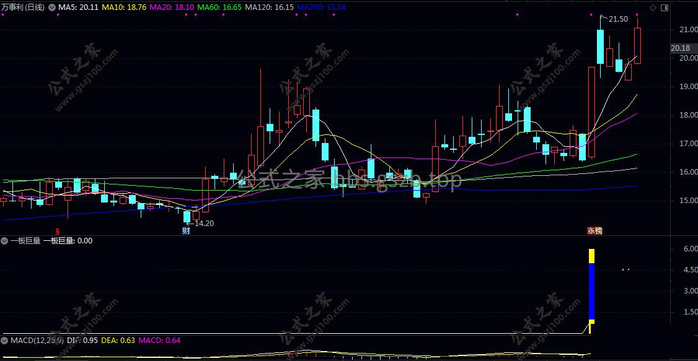Open the 财 financial report marker

coord(186,231)
